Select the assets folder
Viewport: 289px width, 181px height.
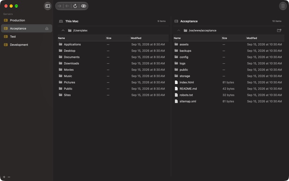(x=229, y=44)
